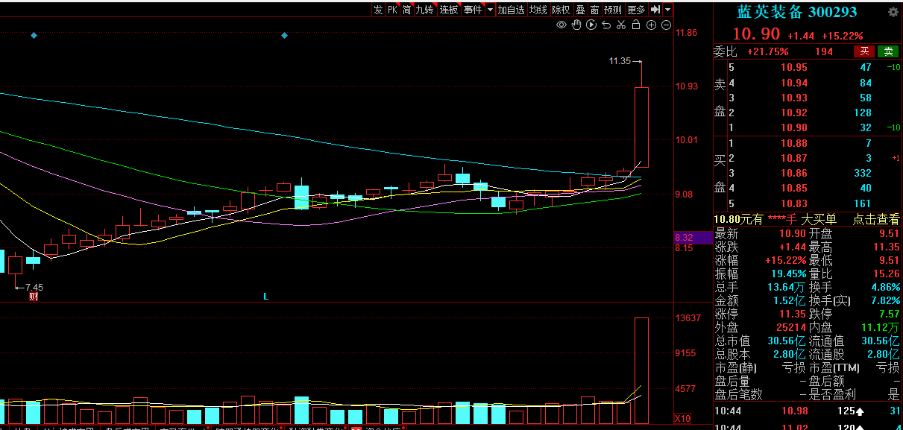Expand the dropdown arrow at toolbar end

click(667, 10)
